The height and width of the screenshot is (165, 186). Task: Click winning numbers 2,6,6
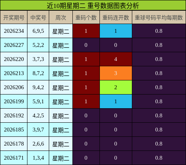(38, 144)
